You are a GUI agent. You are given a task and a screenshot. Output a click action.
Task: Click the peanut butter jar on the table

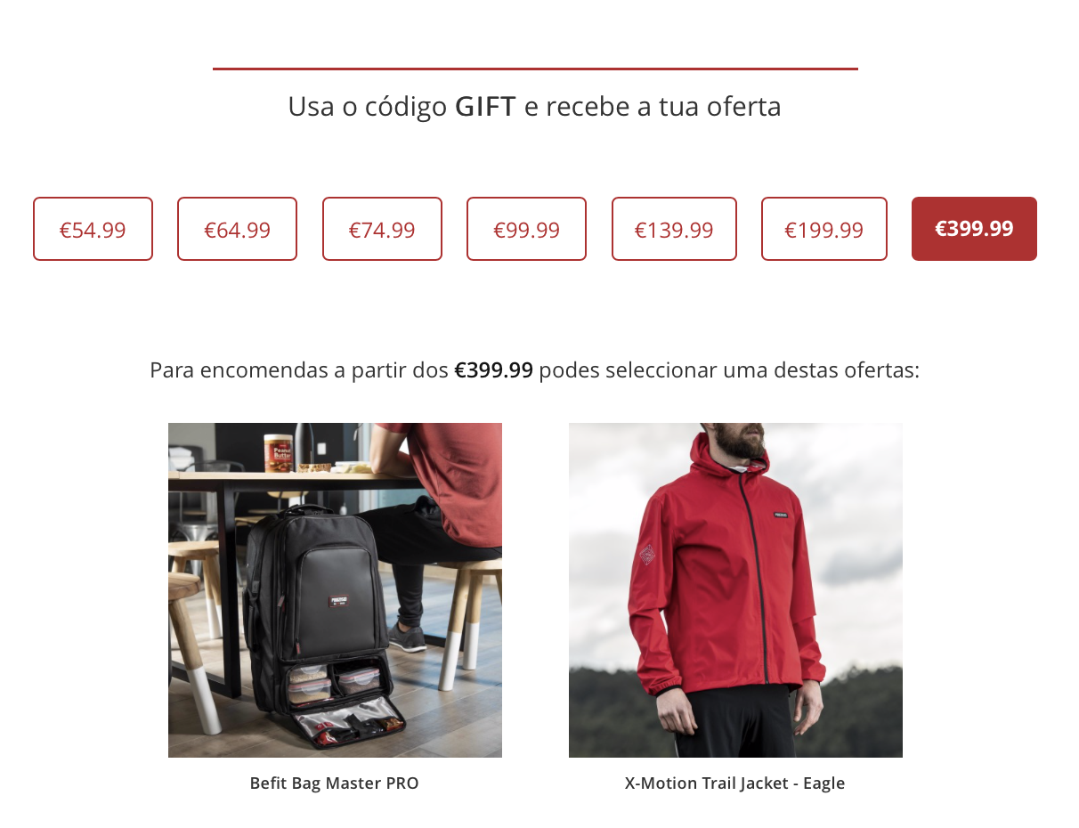279,452
